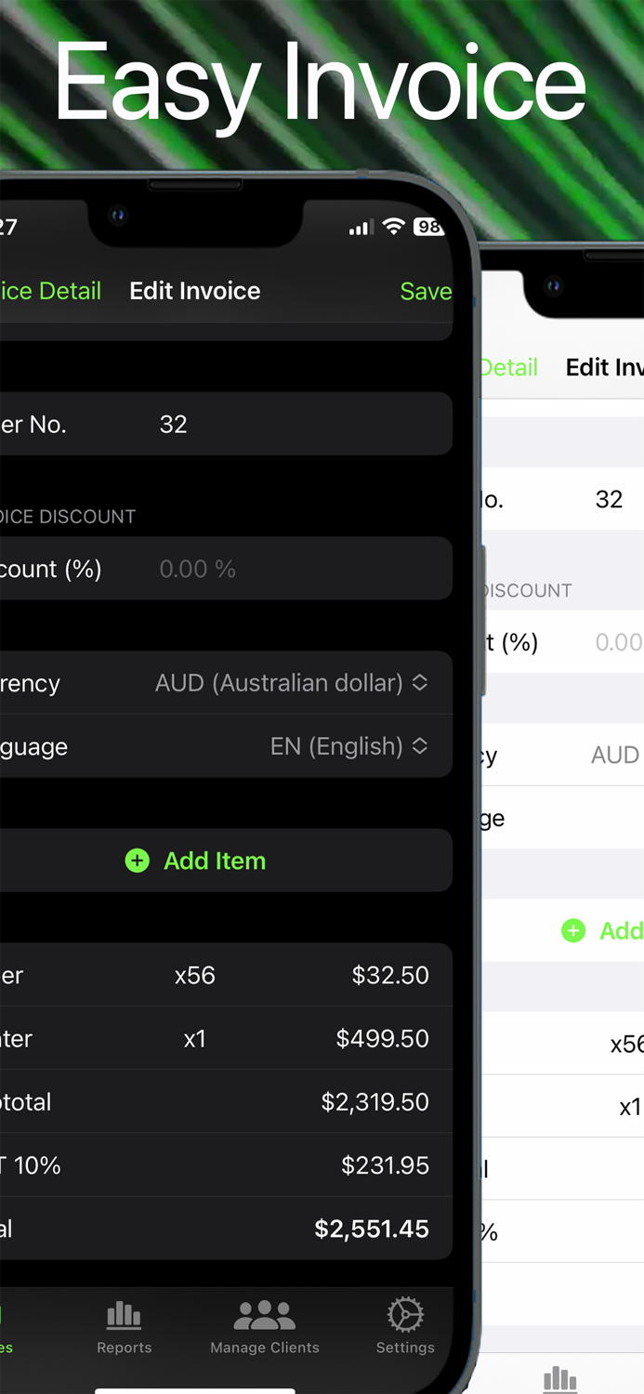The height and width of the screenshot is (1394, 644).
Task: Tap the Wi-Fi icon in the status bar
Action: click(x=392, y=227)
